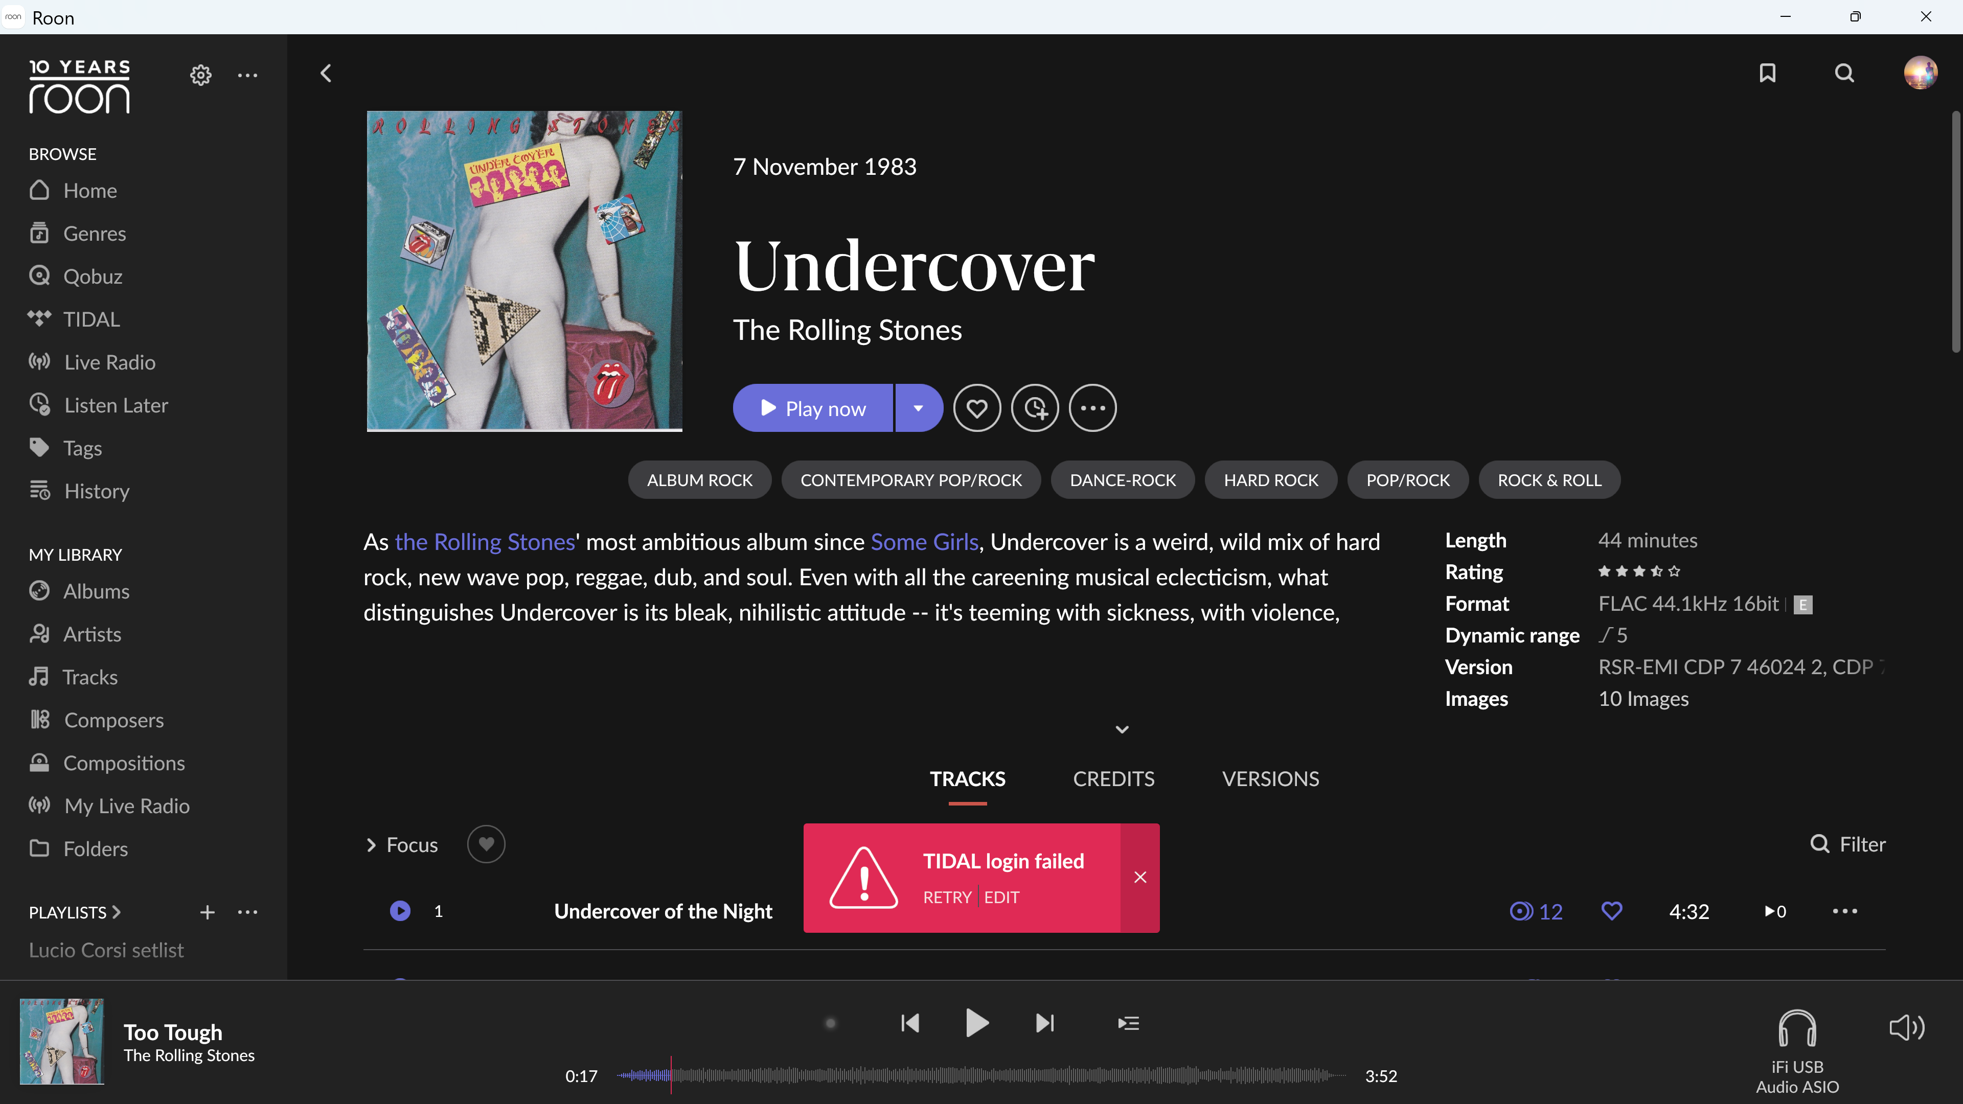Image resolution: width=1963 pixels, height=1104 pixels.
Task: Play Undercover of the Night track
Action: [x=400, y=911]
